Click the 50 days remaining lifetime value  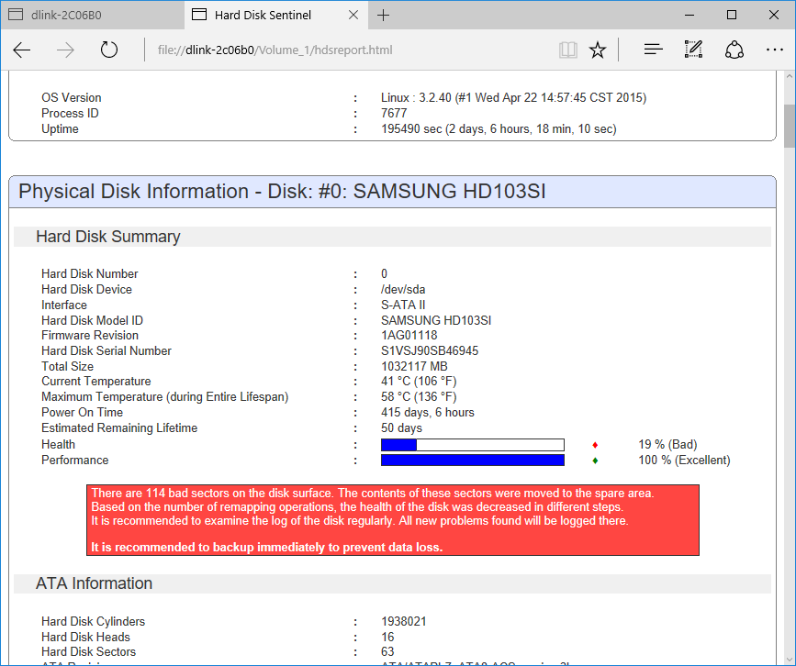click(401, 428)
